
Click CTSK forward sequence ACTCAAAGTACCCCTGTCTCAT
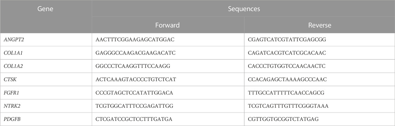point(136,80)
